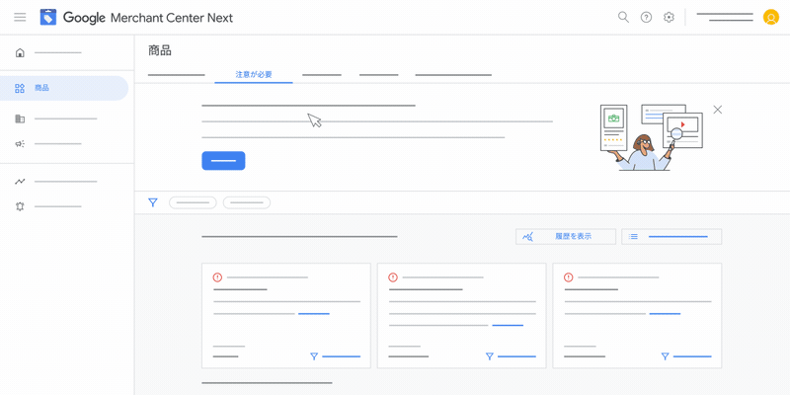This screenshot has width=790, height=395.
Task: Open the orange account avatar
Action: pyautogui.click(x=771, y=18)
